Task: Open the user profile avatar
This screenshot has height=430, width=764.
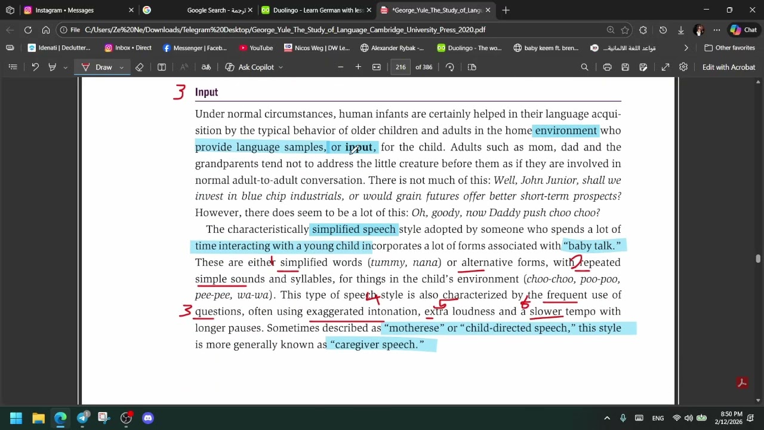Action: point(699,30)
